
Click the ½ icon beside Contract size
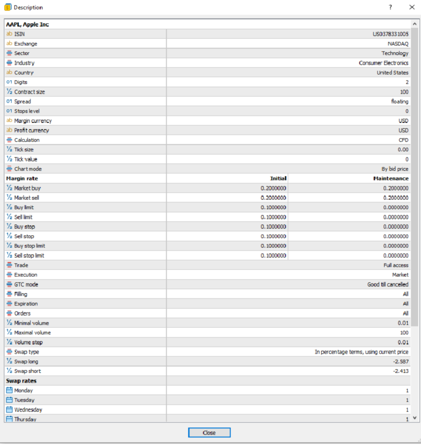(10, 92)
